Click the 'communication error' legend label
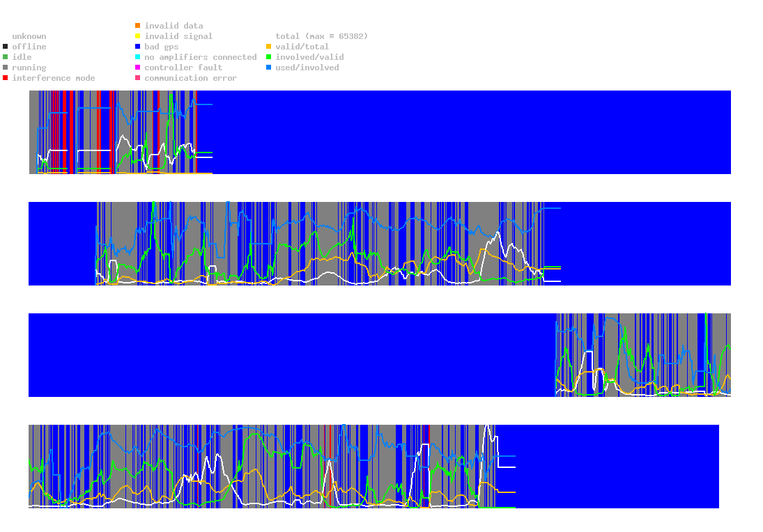Image resolution: width=763 pixels, height=532 pixels. 191,78
